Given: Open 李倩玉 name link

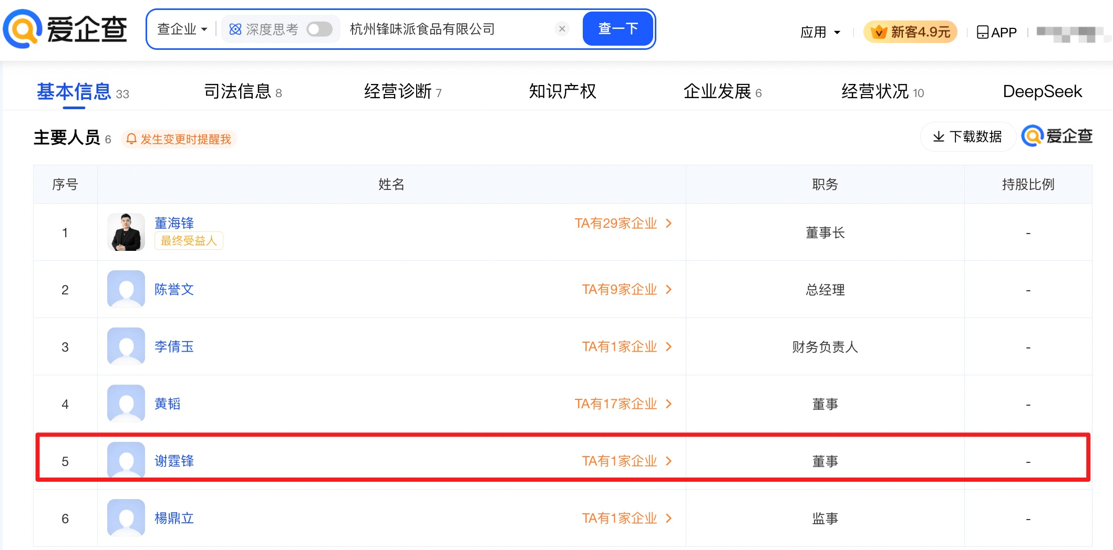Looking at the screenshot, I should [x=174, y=346].
